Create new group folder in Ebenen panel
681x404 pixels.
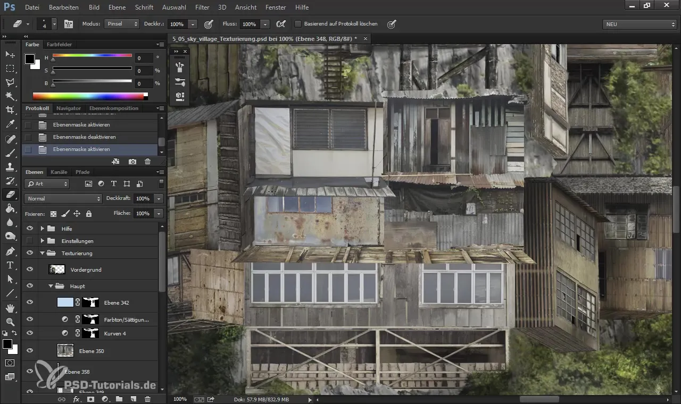[119, 399]
